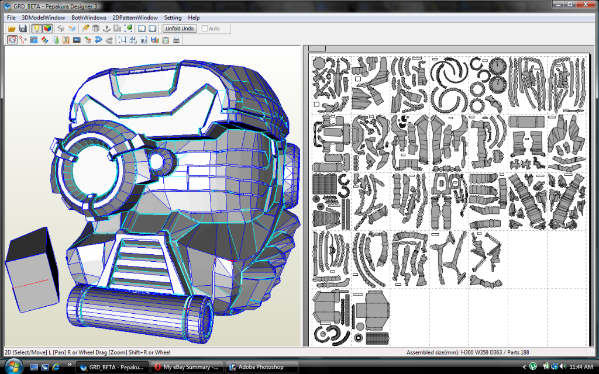This screenshot has height=374, width=599.
Task: Select the pattern page with gear-ring parts
Action: pos(488,85)
